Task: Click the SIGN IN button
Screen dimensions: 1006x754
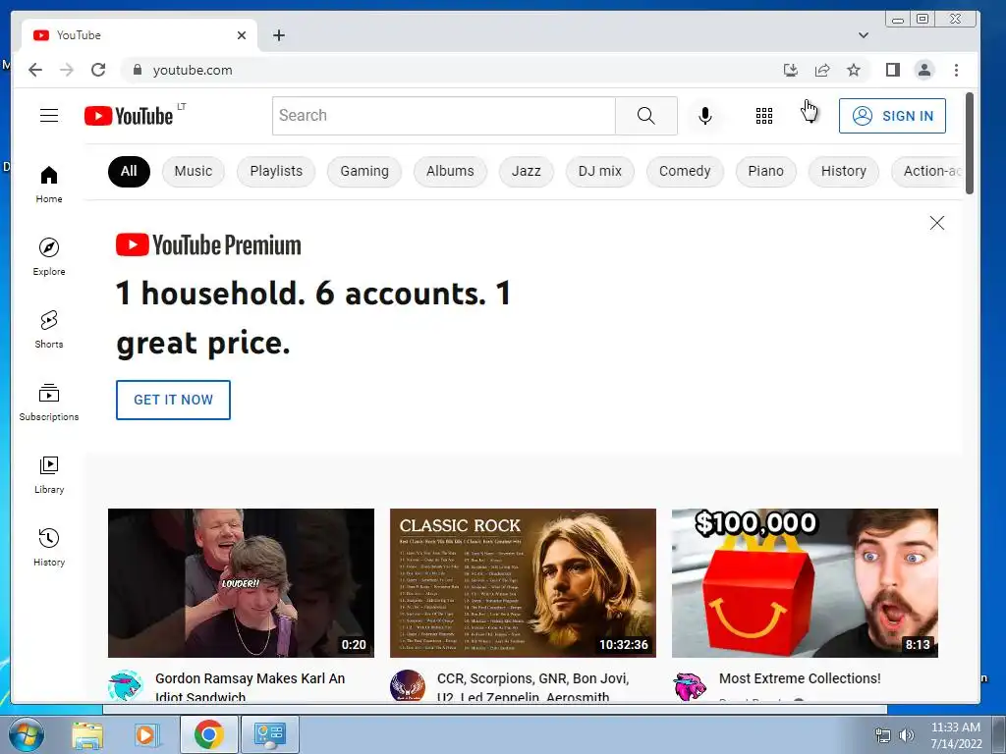Action: click(x=892, y=116)
